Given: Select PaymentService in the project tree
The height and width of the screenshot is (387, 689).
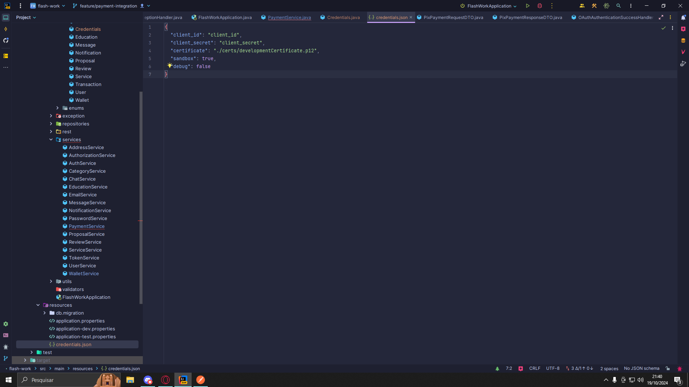Looking at the screenshot, I should (x=86, y=226).
